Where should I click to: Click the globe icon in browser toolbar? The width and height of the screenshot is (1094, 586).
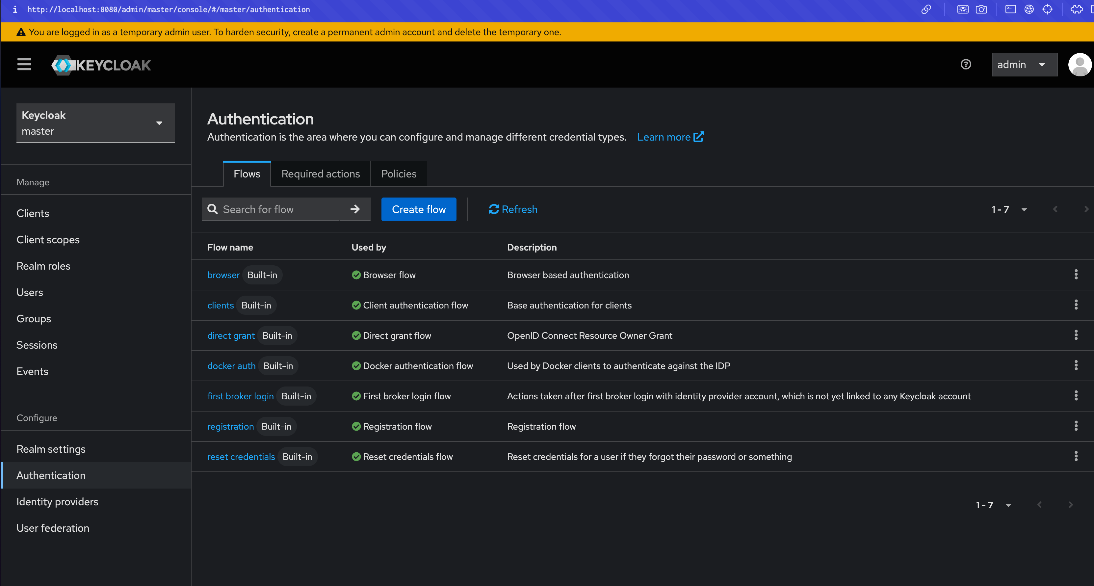pos(1029,9)
